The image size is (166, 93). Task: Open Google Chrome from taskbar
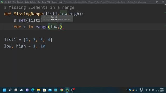click(x=61, y=90)
